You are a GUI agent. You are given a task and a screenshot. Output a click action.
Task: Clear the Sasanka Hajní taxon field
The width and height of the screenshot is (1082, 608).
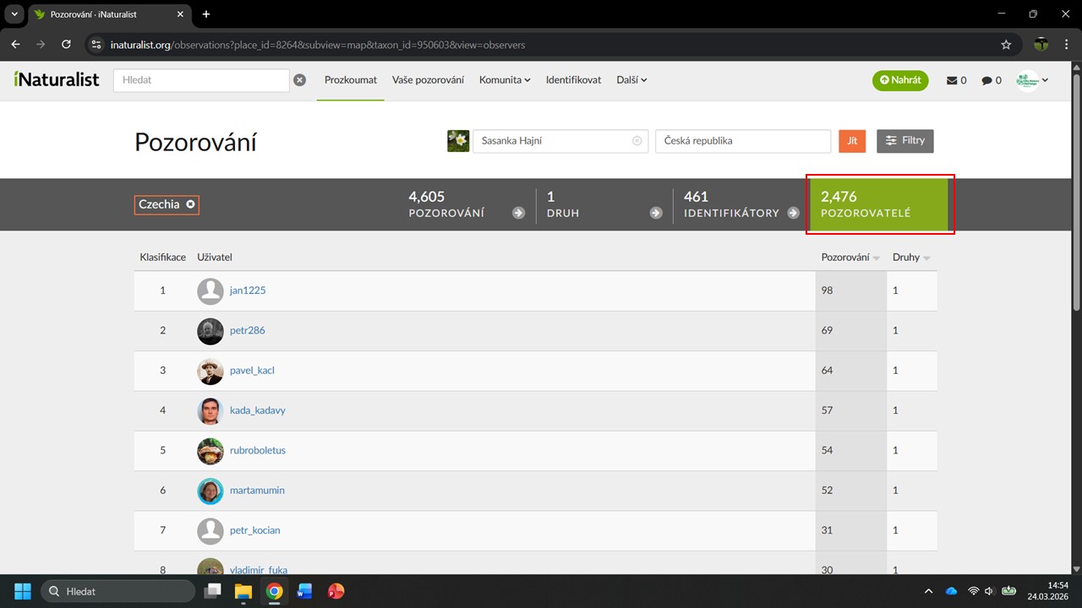click(637, 141)
